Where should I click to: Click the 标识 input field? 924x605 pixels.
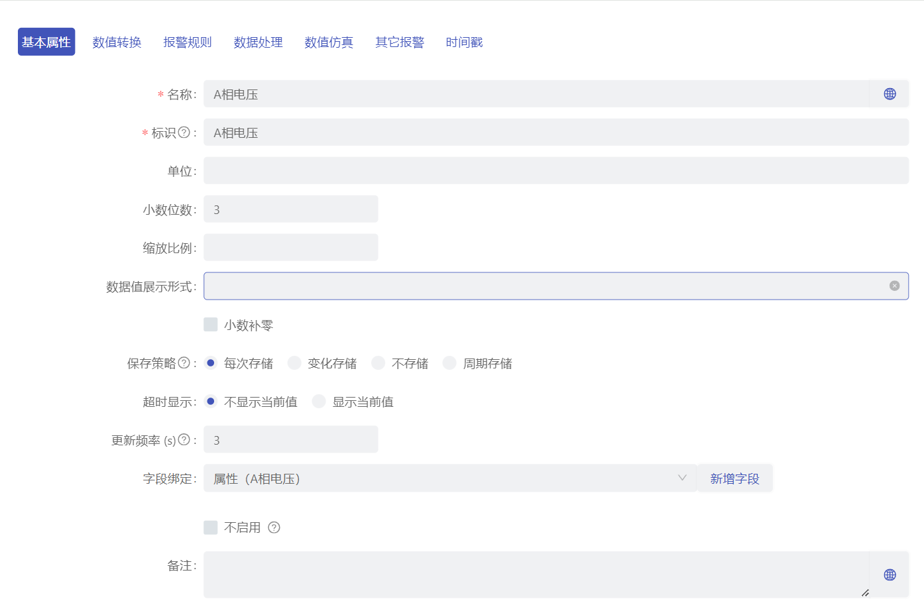[556, 133]
